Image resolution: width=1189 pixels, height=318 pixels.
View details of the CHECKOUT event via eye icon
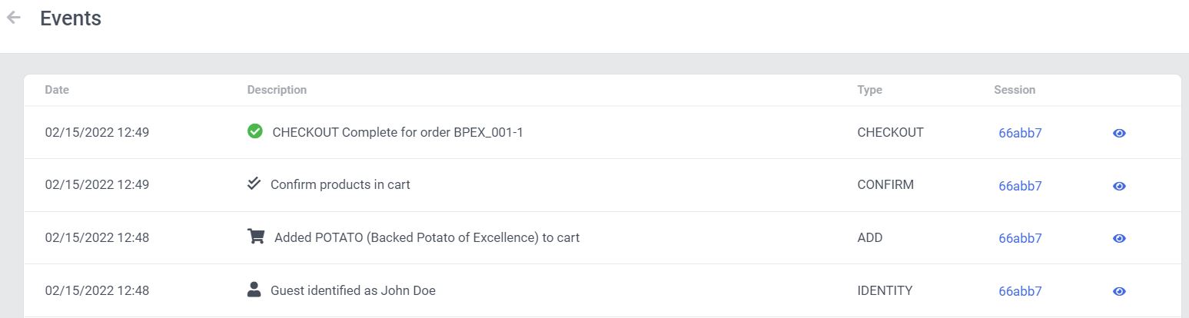tap(1119, 133)
